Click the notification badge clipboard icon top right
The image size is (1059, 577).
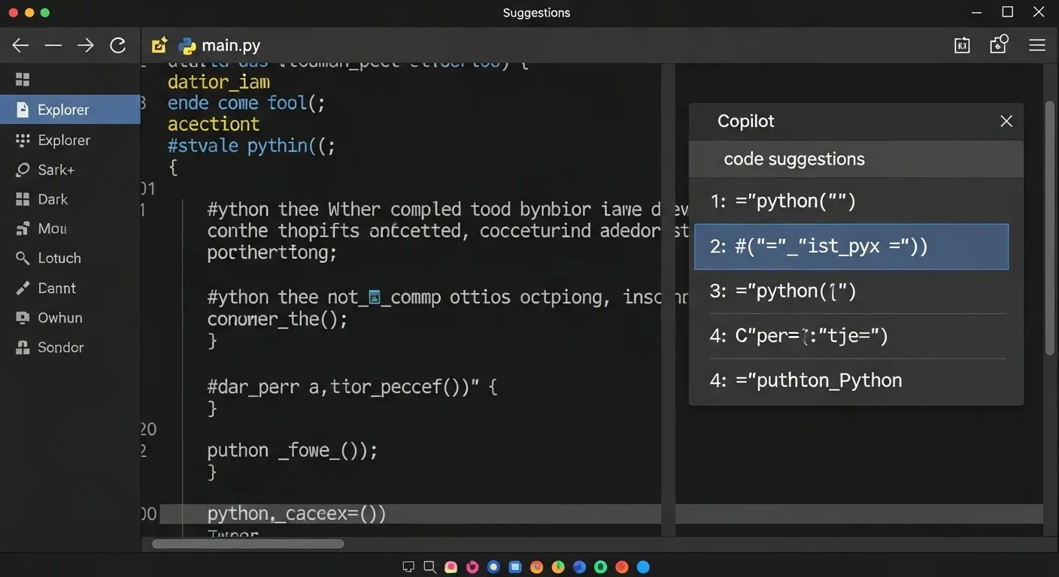pyautogui.click(x=998, y=45)
